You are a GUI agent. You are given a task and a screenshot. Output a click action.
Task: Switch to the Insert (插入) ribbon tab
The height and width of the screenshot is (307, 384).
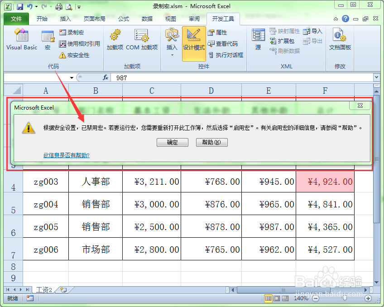click(x=65, y=19)
